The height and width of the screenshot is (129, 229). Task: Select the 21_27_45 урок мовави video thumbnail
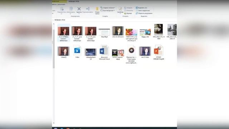[x=64, y=31]
